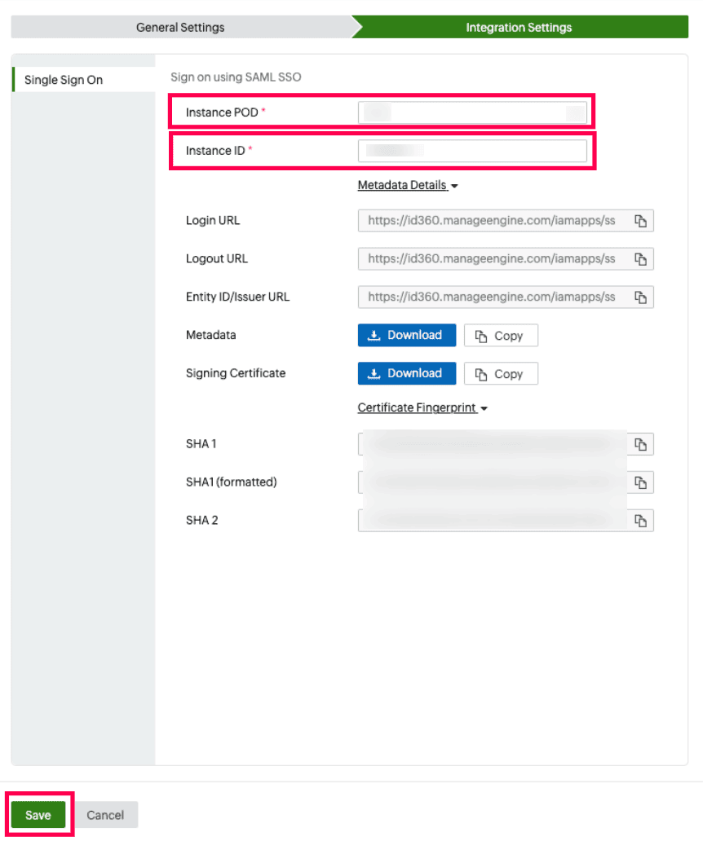
Task: Copy the Metadata using its Copy button
Action: [501, 335]
